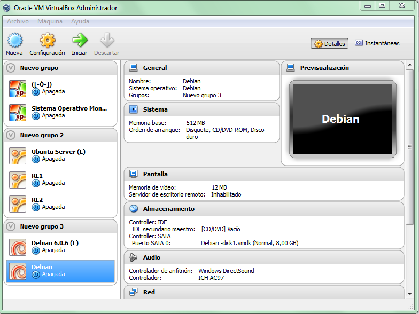Click the 512 MB memory value

click(196, 123)
